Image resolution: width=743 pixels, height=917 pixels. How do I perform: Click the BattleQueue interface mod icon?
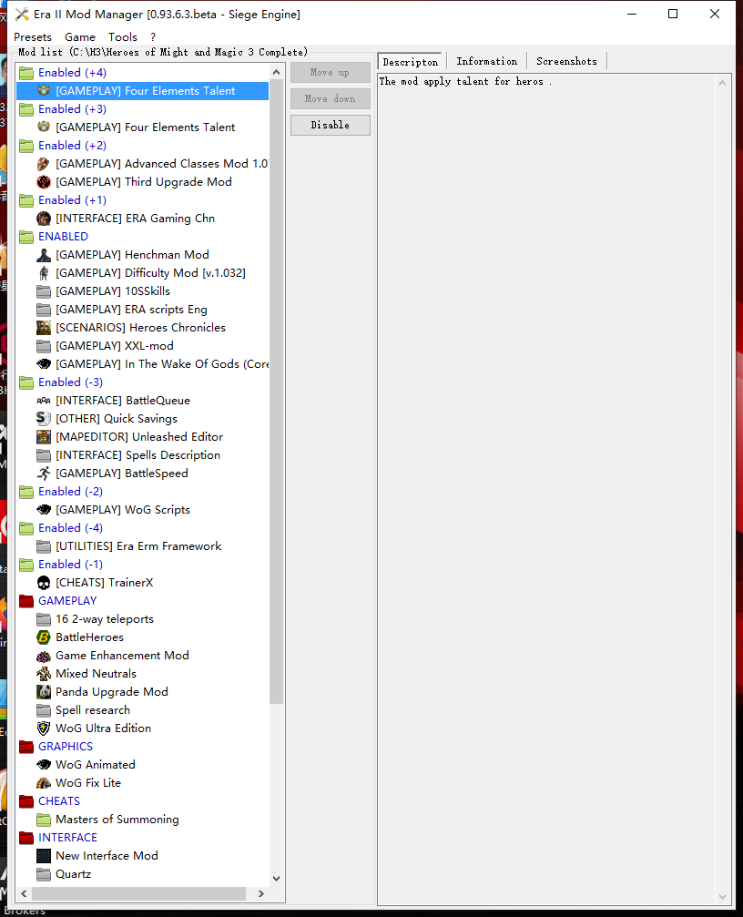click(x=44, y=401)
